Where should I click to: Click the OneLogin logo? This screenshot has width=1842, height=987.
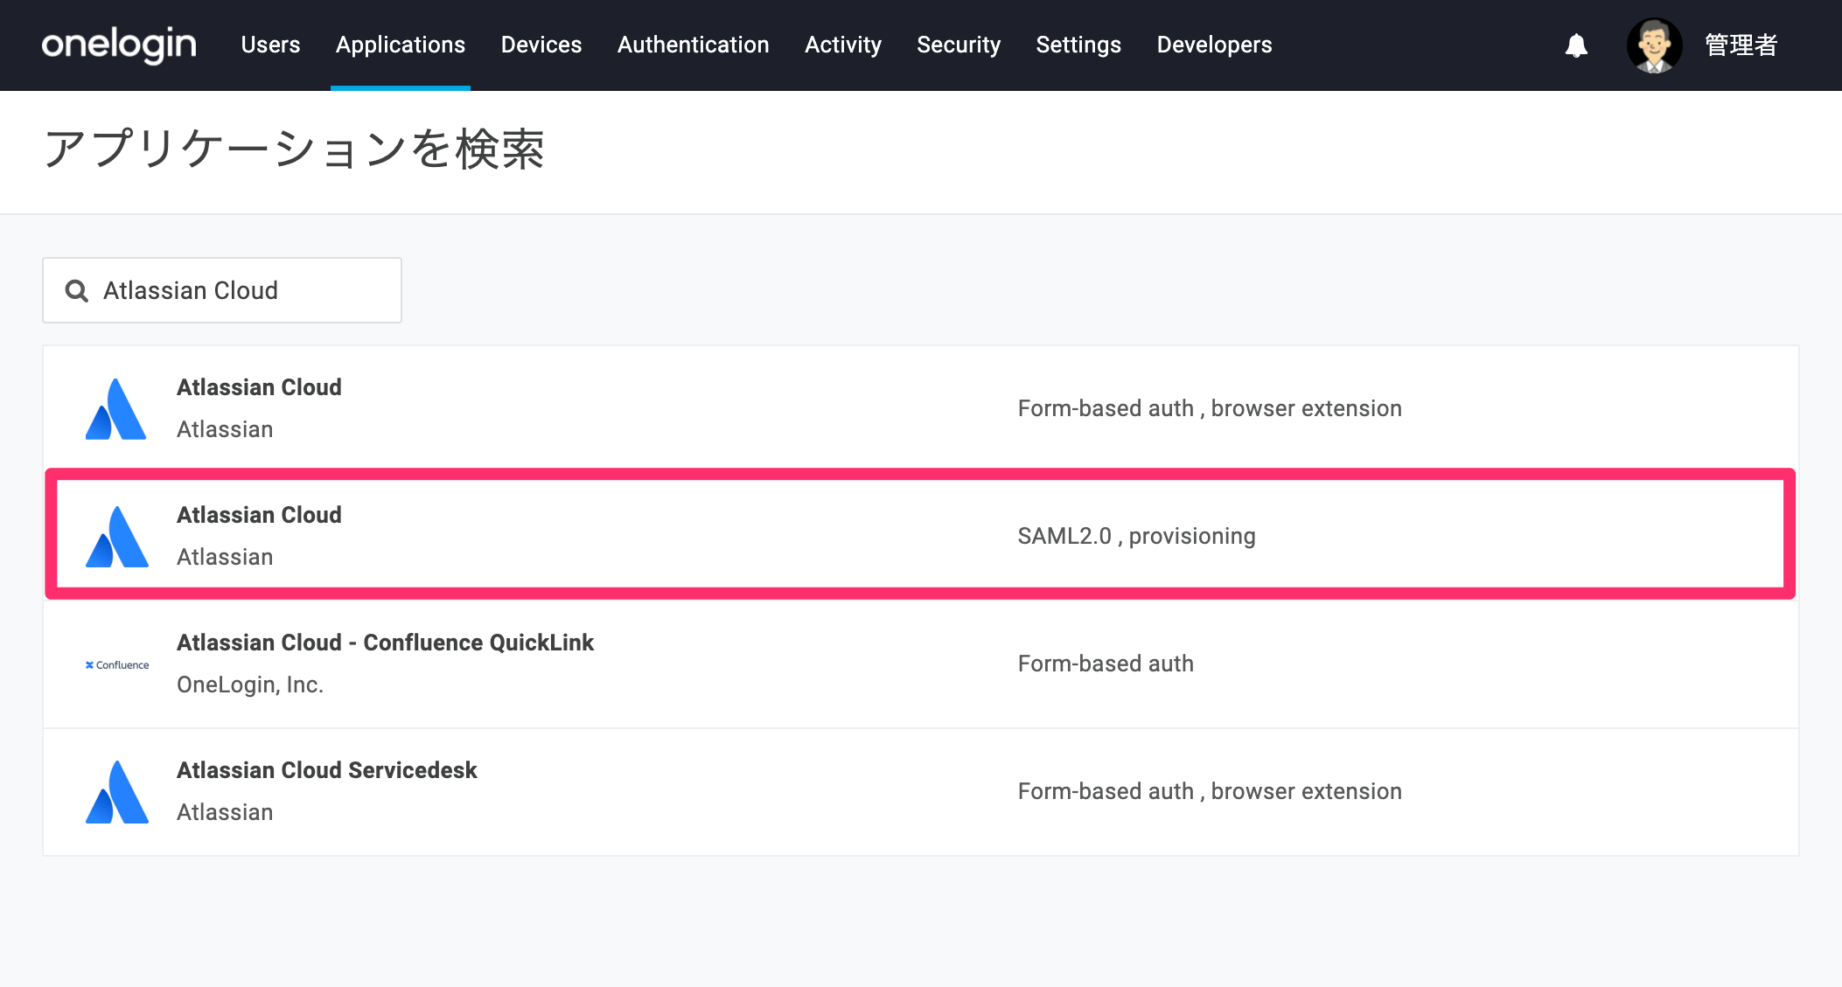pyautogui.click(x=119, y=45)
